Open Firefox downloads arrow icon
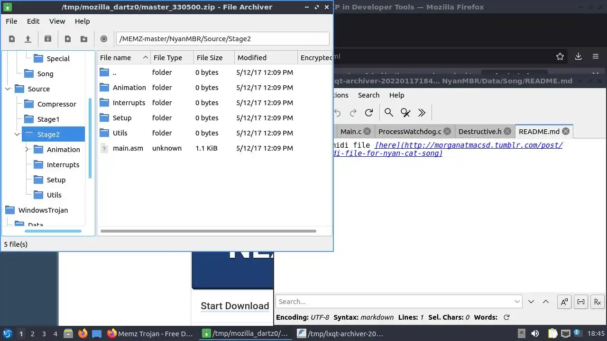Viewport: 607px width, 341px height. click(578, 56)
